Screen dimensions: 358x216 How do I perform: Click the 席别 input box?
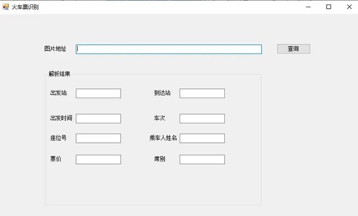pos(202,160)
